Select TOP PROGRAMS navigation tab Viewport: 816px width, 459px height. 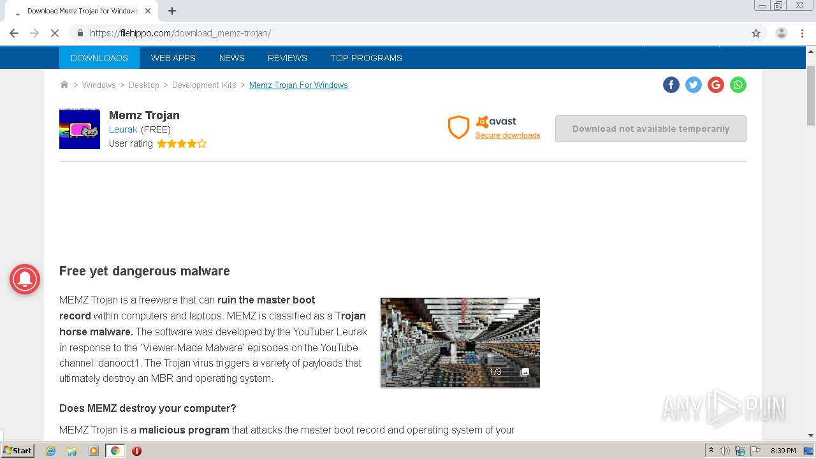pos(366,58)
